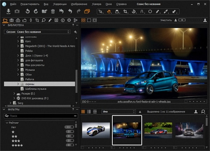The width and height of the screenshot is (210, 151).
Task: Select the офрины folder
Action: pos(40,84)
